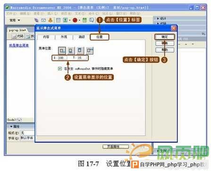
Task: Open the 外观 tab
Action: pyautogui.click(x=64, y=37)
